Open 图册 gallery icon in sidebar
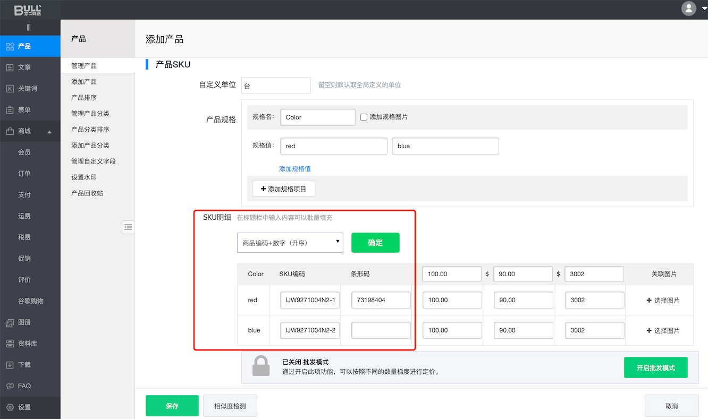 (x=10, y=322)
